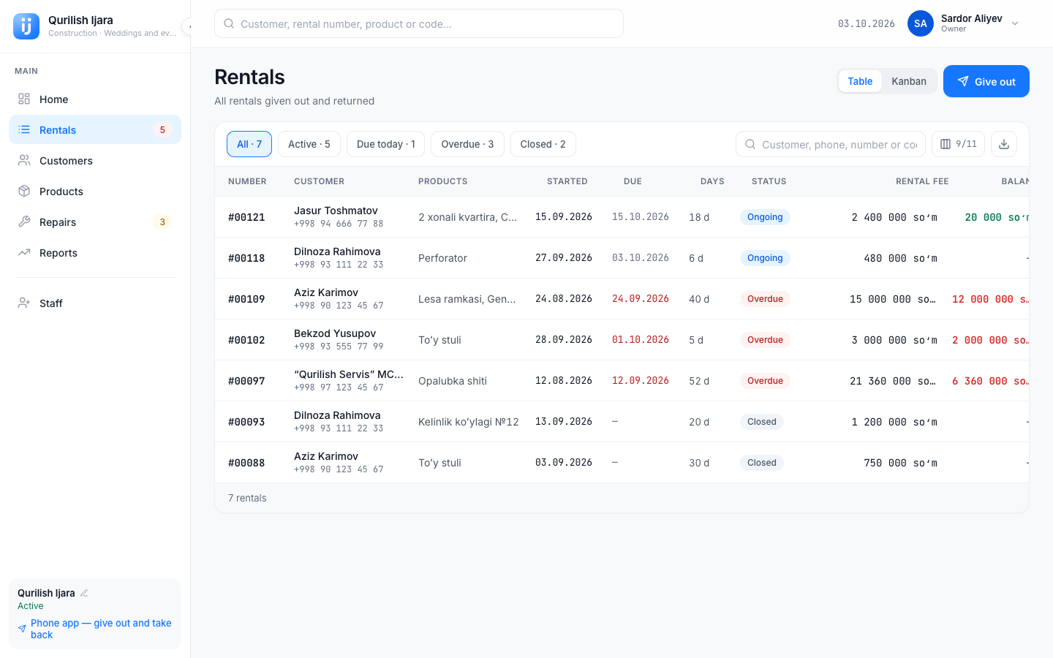Click the Home grid icon

click(x=24, y=99)
